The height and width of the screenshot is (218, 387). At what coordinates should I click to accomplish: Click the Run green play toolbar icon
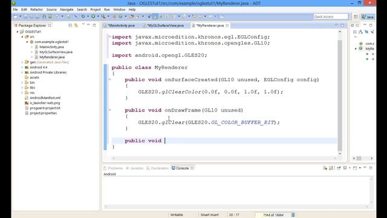tap(93, 16)
